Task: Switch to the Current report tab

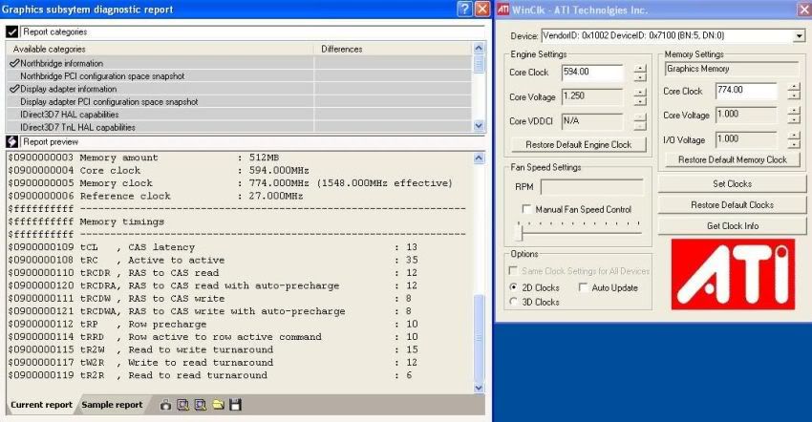Action: [41, 405]
